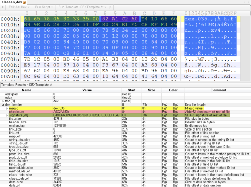Click the A0C2A182h checksum value

(x=61, y=112)
